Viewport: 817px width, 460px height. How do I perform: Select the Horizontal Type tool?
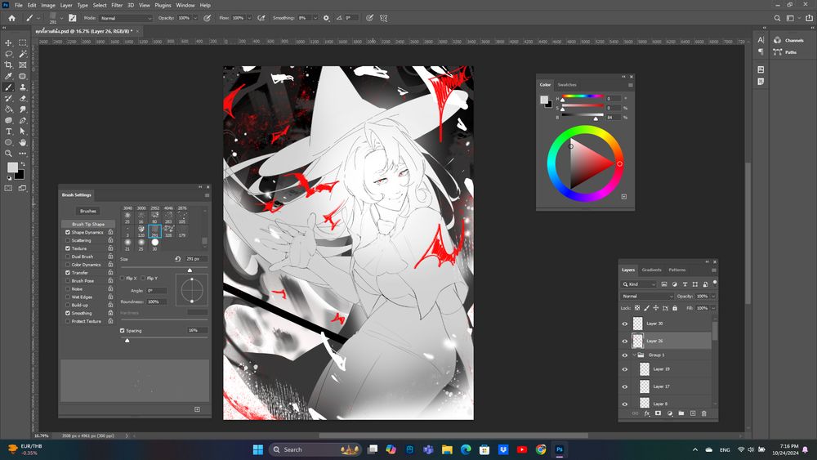(x=8, y=132)
